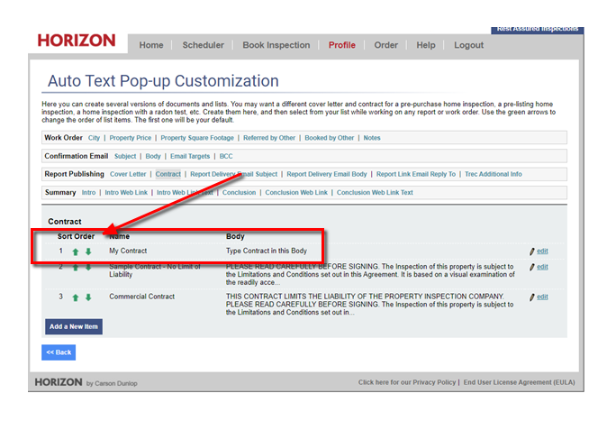Open the Profile menu
Viewport: 616px width, 430px height.
coord(341,45)
